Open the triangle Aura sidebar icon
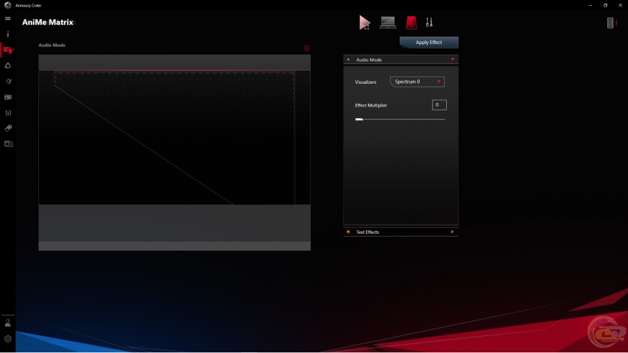Image resolution: width=628 pixels, height=353 pixels. [7, 65]
